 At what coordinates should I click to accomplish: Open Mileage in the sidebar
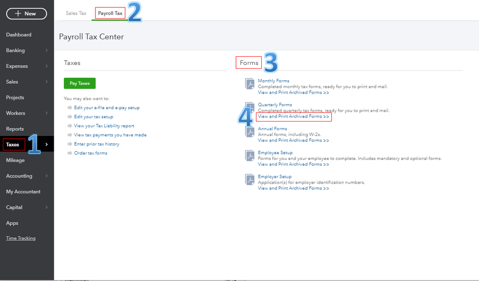click(x=15, y=160)
